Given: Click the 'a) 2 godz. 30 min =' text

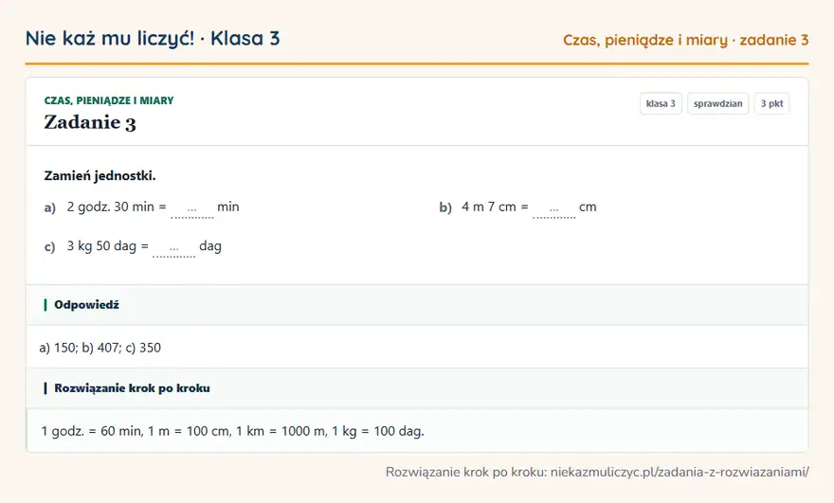Looking at the screenshot, I should (x=105, y=207).
